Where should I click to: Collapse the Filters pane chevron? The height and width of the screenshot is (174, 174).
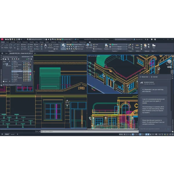pos(10,61)
